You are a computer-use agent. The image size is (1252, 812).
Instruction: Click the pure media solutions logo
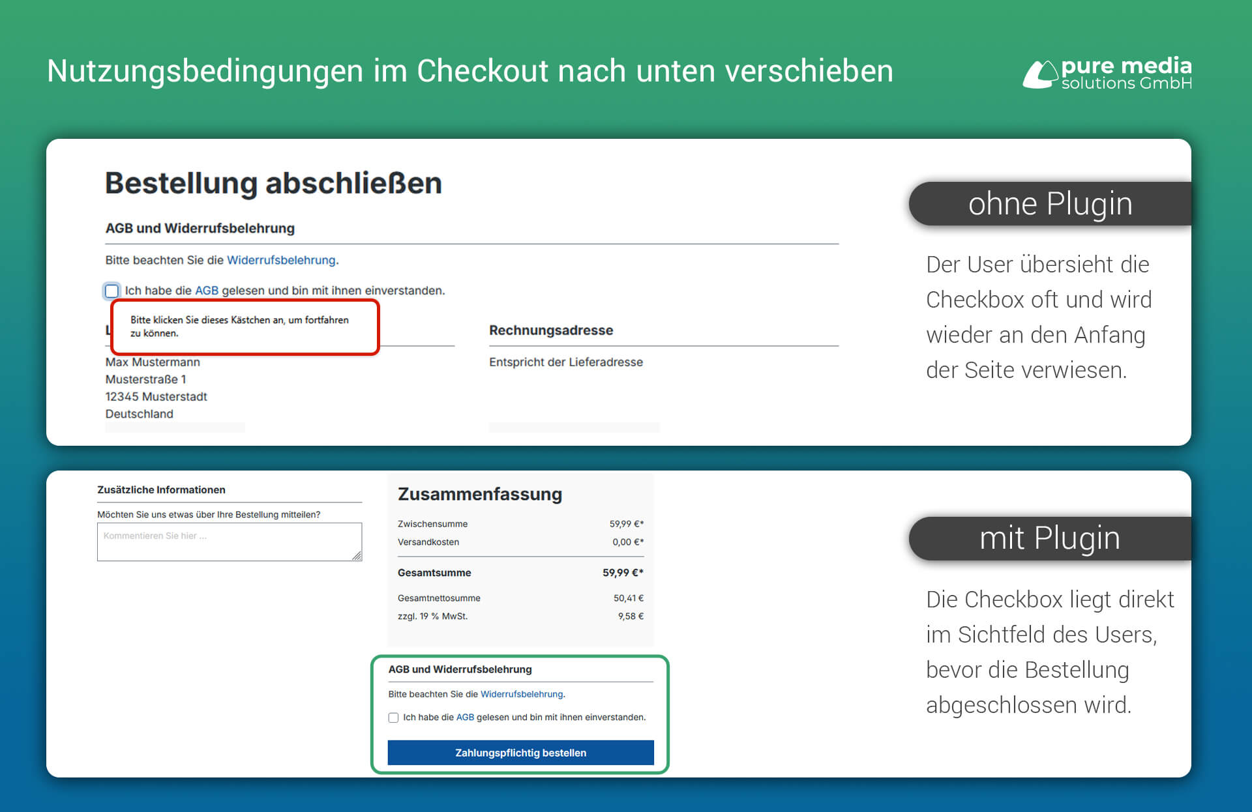(1107, 74)
